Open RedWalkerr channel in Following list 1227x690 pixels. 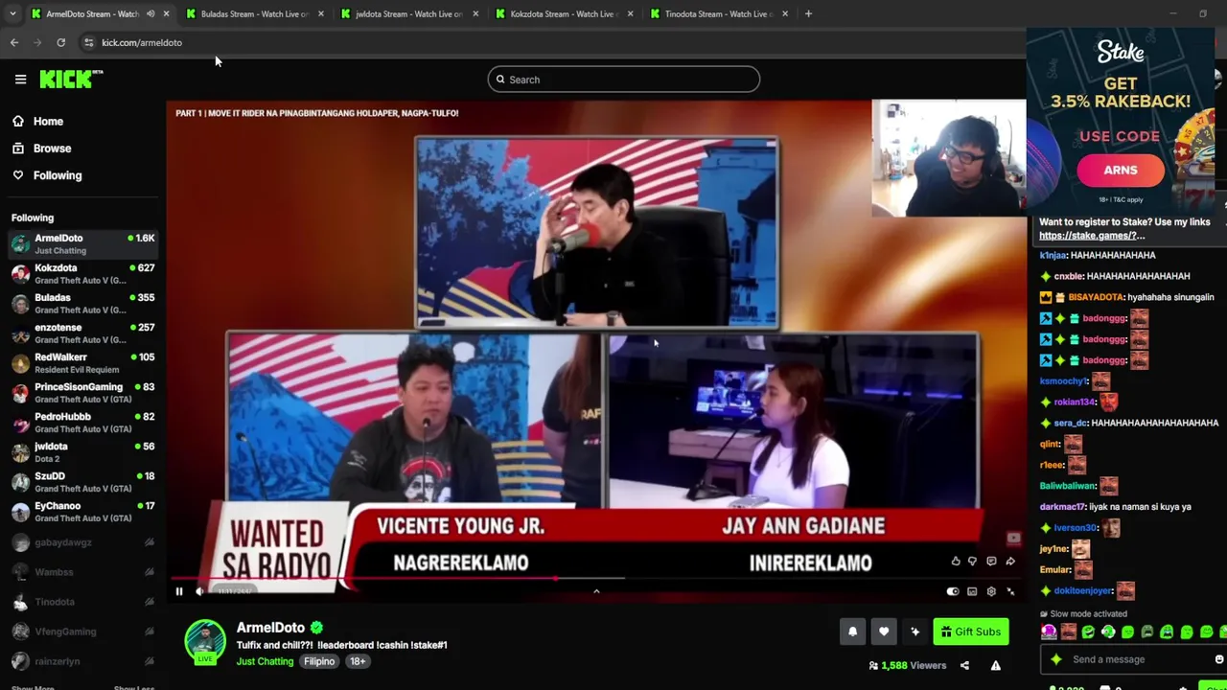(83, 363)
